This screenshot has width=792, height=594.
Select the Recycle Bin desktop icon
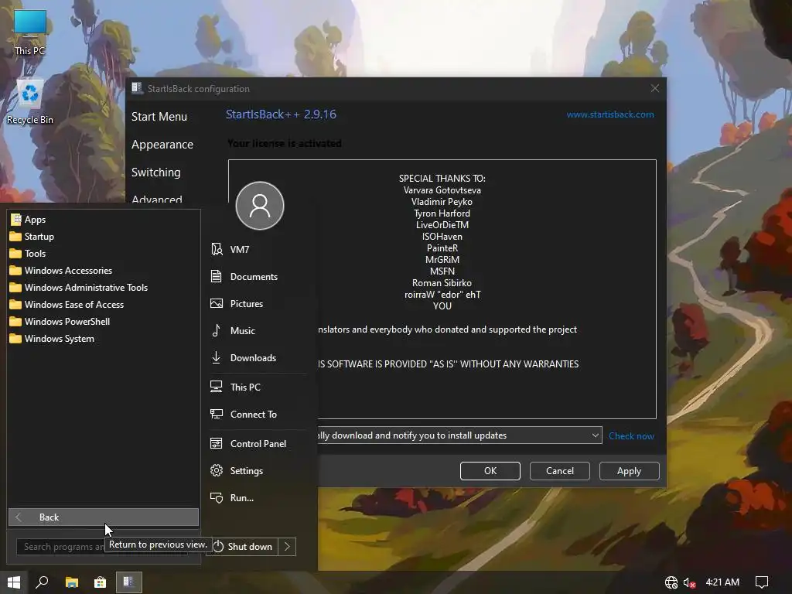click(30, 101)
